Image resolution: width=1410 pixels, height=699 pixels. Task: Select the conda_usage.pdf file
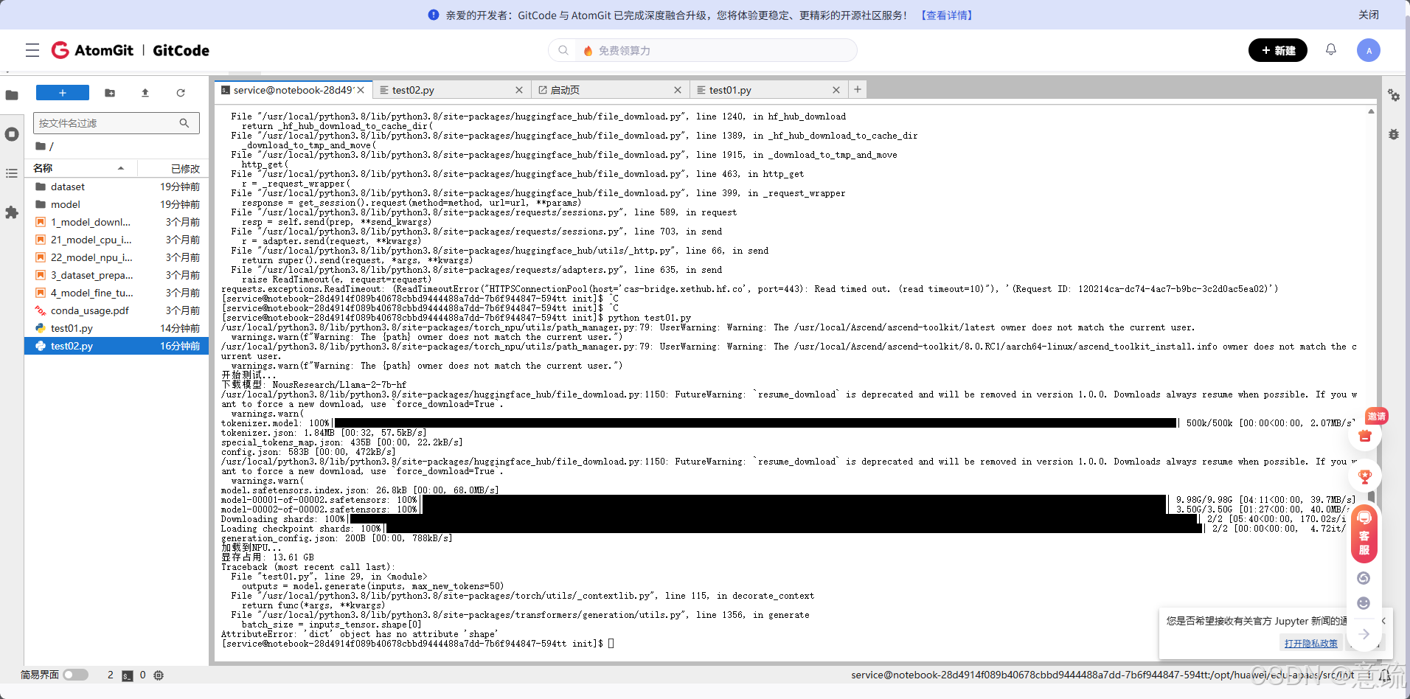coord(117,310)
